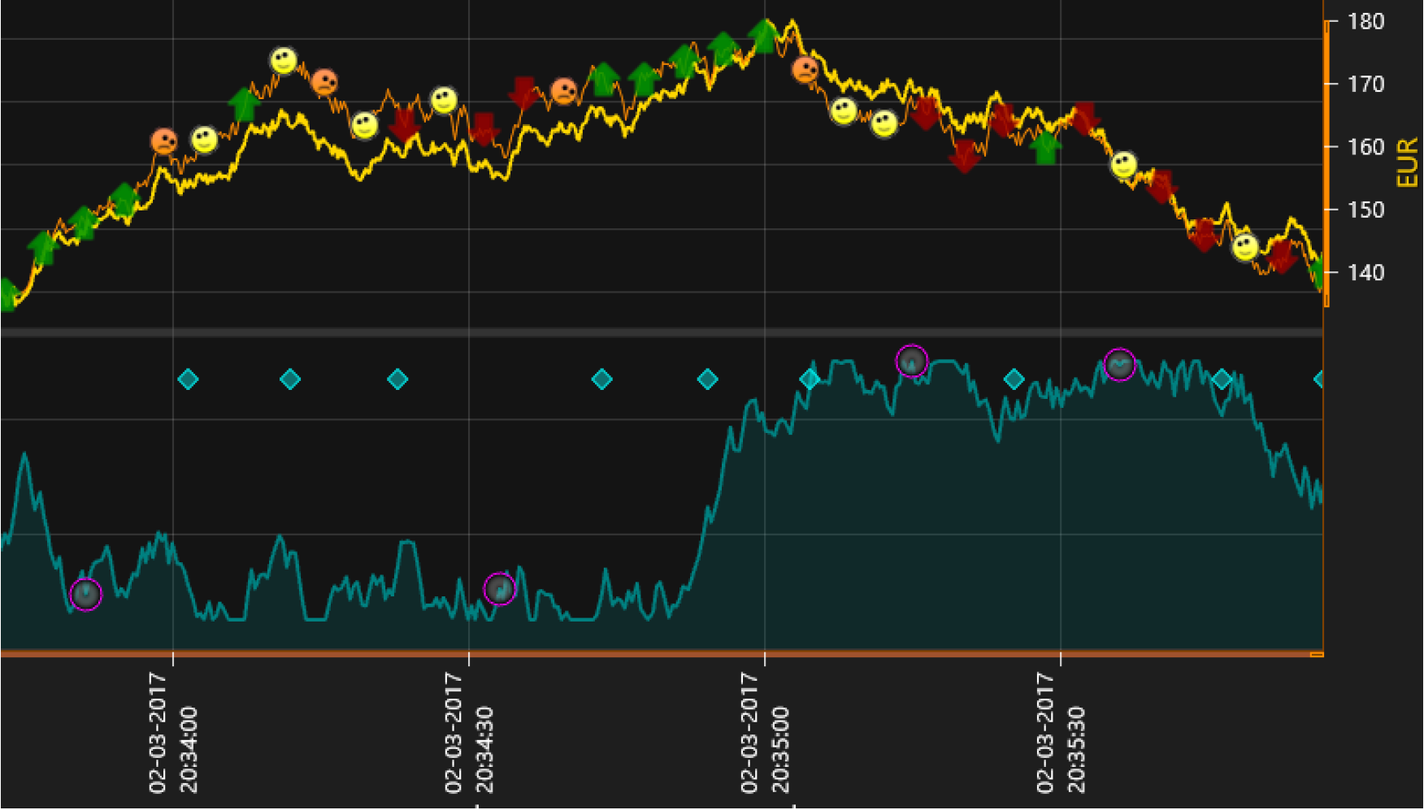The image size is (1424, 810).
Task: Select the yellow smiley directly left of the first red arrow
Action: pyautogui.click(x=364, y=126)
